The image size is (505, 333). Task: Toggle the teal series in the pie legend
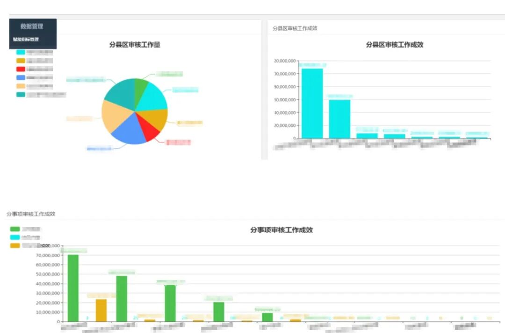click(21, 95)
